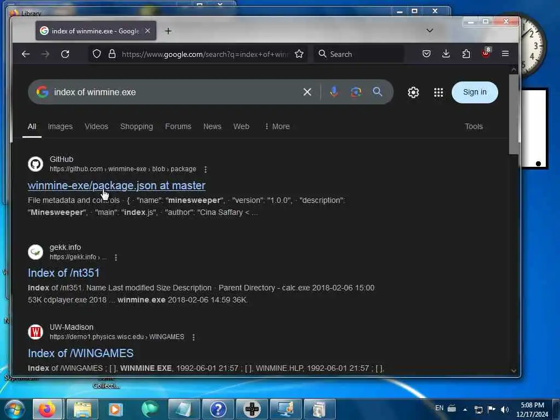Toggle the system volume speaker icon

point(504,409)
